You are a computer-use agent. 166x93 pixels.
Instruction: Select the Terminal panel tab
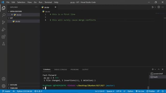pos(47,69)
